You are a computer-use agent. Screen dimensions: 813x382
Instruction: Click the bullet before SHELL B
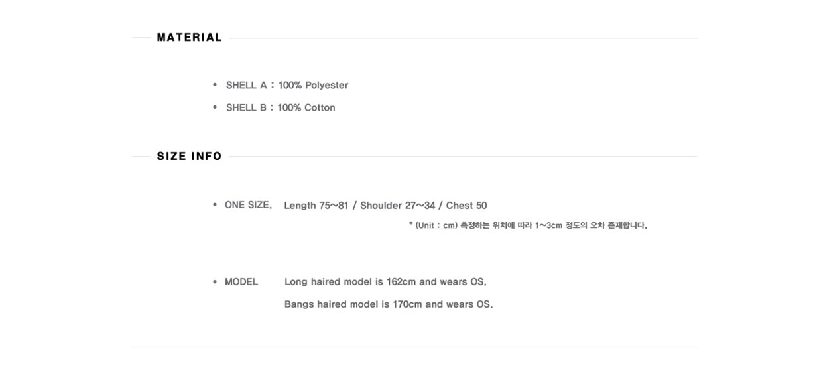pyautogui.click(x=215, y=107)
